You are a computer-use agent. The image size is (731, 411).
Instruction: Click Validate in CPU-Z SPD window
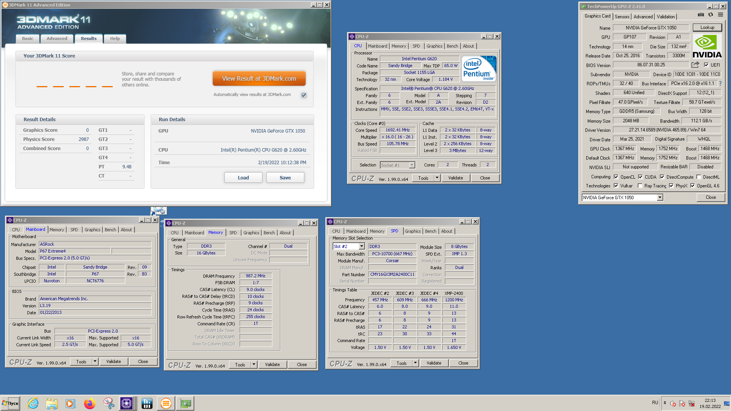coord(434,363)
